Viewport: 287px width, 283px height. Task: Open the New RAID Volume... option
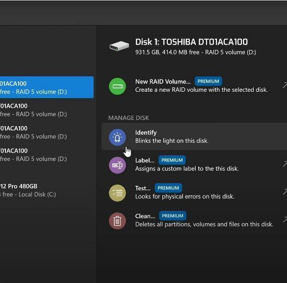click(x=194, y=86)
